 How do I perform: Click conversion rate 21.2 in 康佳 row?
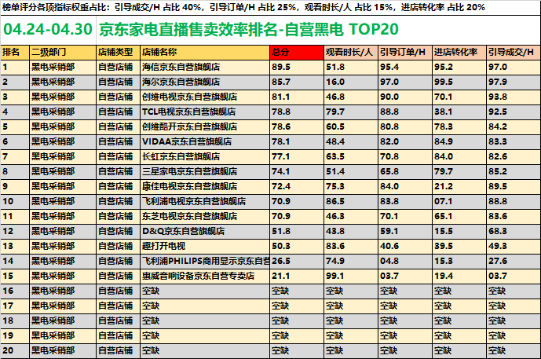(459, 186)
